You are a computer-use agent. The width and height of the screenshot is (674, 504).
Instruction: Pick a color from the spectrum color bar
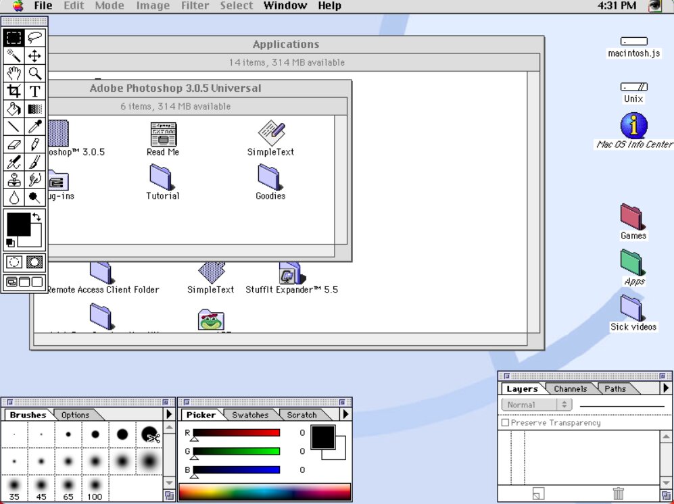click(x=264, y=492)
